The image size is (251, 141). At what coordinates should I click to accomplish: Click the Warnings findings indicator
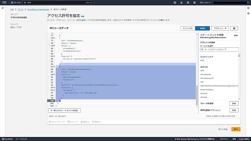85,122
